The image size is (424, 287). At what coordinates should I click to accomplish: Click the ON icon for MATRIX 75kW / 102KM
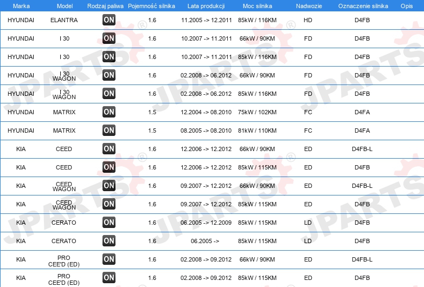109,112
